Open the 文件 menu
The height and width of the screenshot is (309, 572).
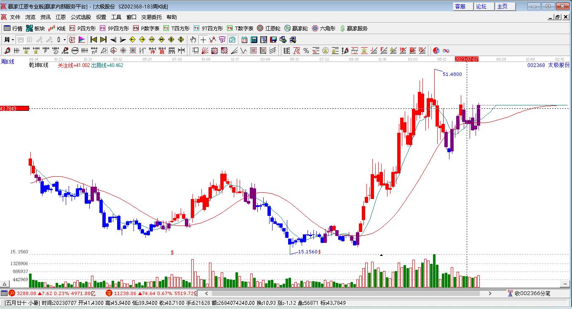pyautogui.click(x=15, y=17)
